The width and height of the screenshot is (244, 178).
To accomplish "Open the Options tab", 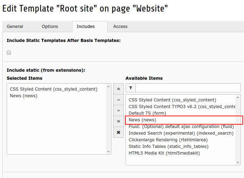I will tap(50, 27).
